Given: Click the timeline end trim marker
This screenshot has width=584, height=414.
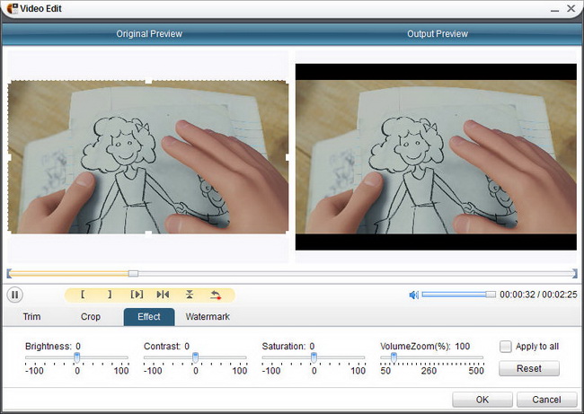Looking at the screenshot, I should pyautogui.click(x=575, y=274).
